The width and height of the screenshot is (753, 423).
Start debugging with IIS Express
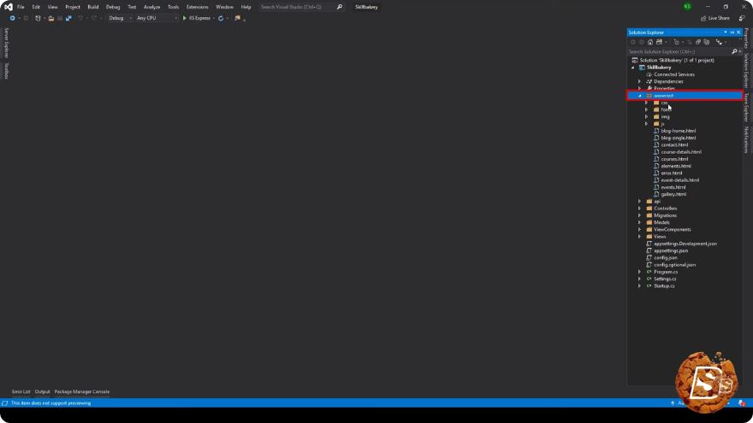tap(197, 18)
